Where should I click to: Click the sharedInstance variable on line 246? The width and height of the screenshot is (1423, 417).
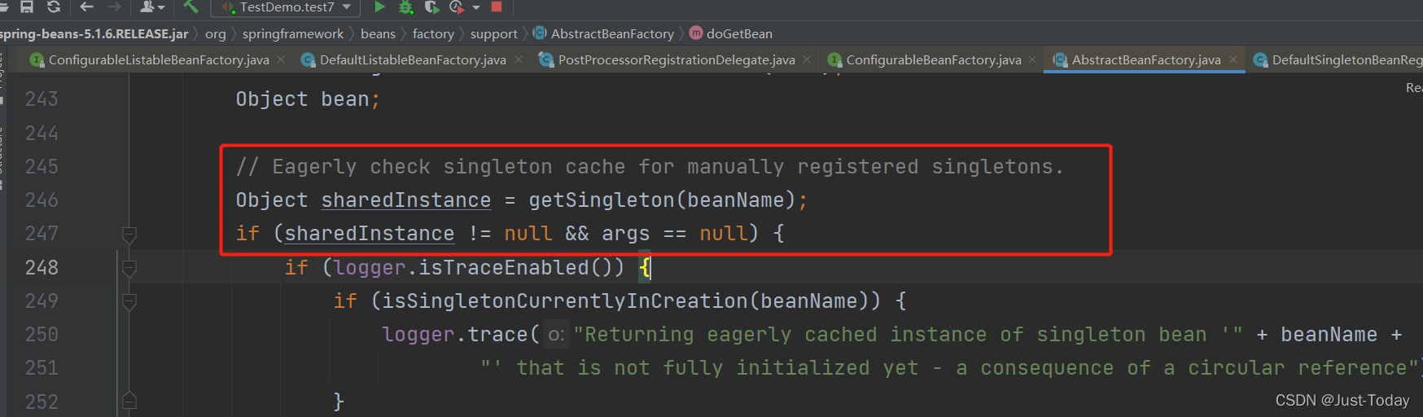pos(406,200)
